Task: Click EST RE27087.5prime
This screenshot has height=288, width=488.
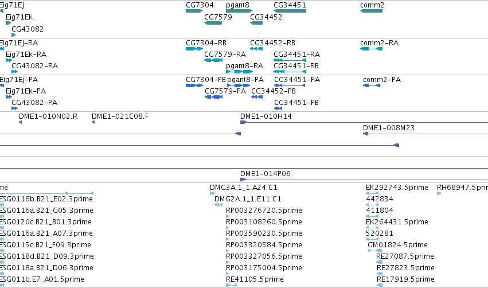Action: click(405, 256)
